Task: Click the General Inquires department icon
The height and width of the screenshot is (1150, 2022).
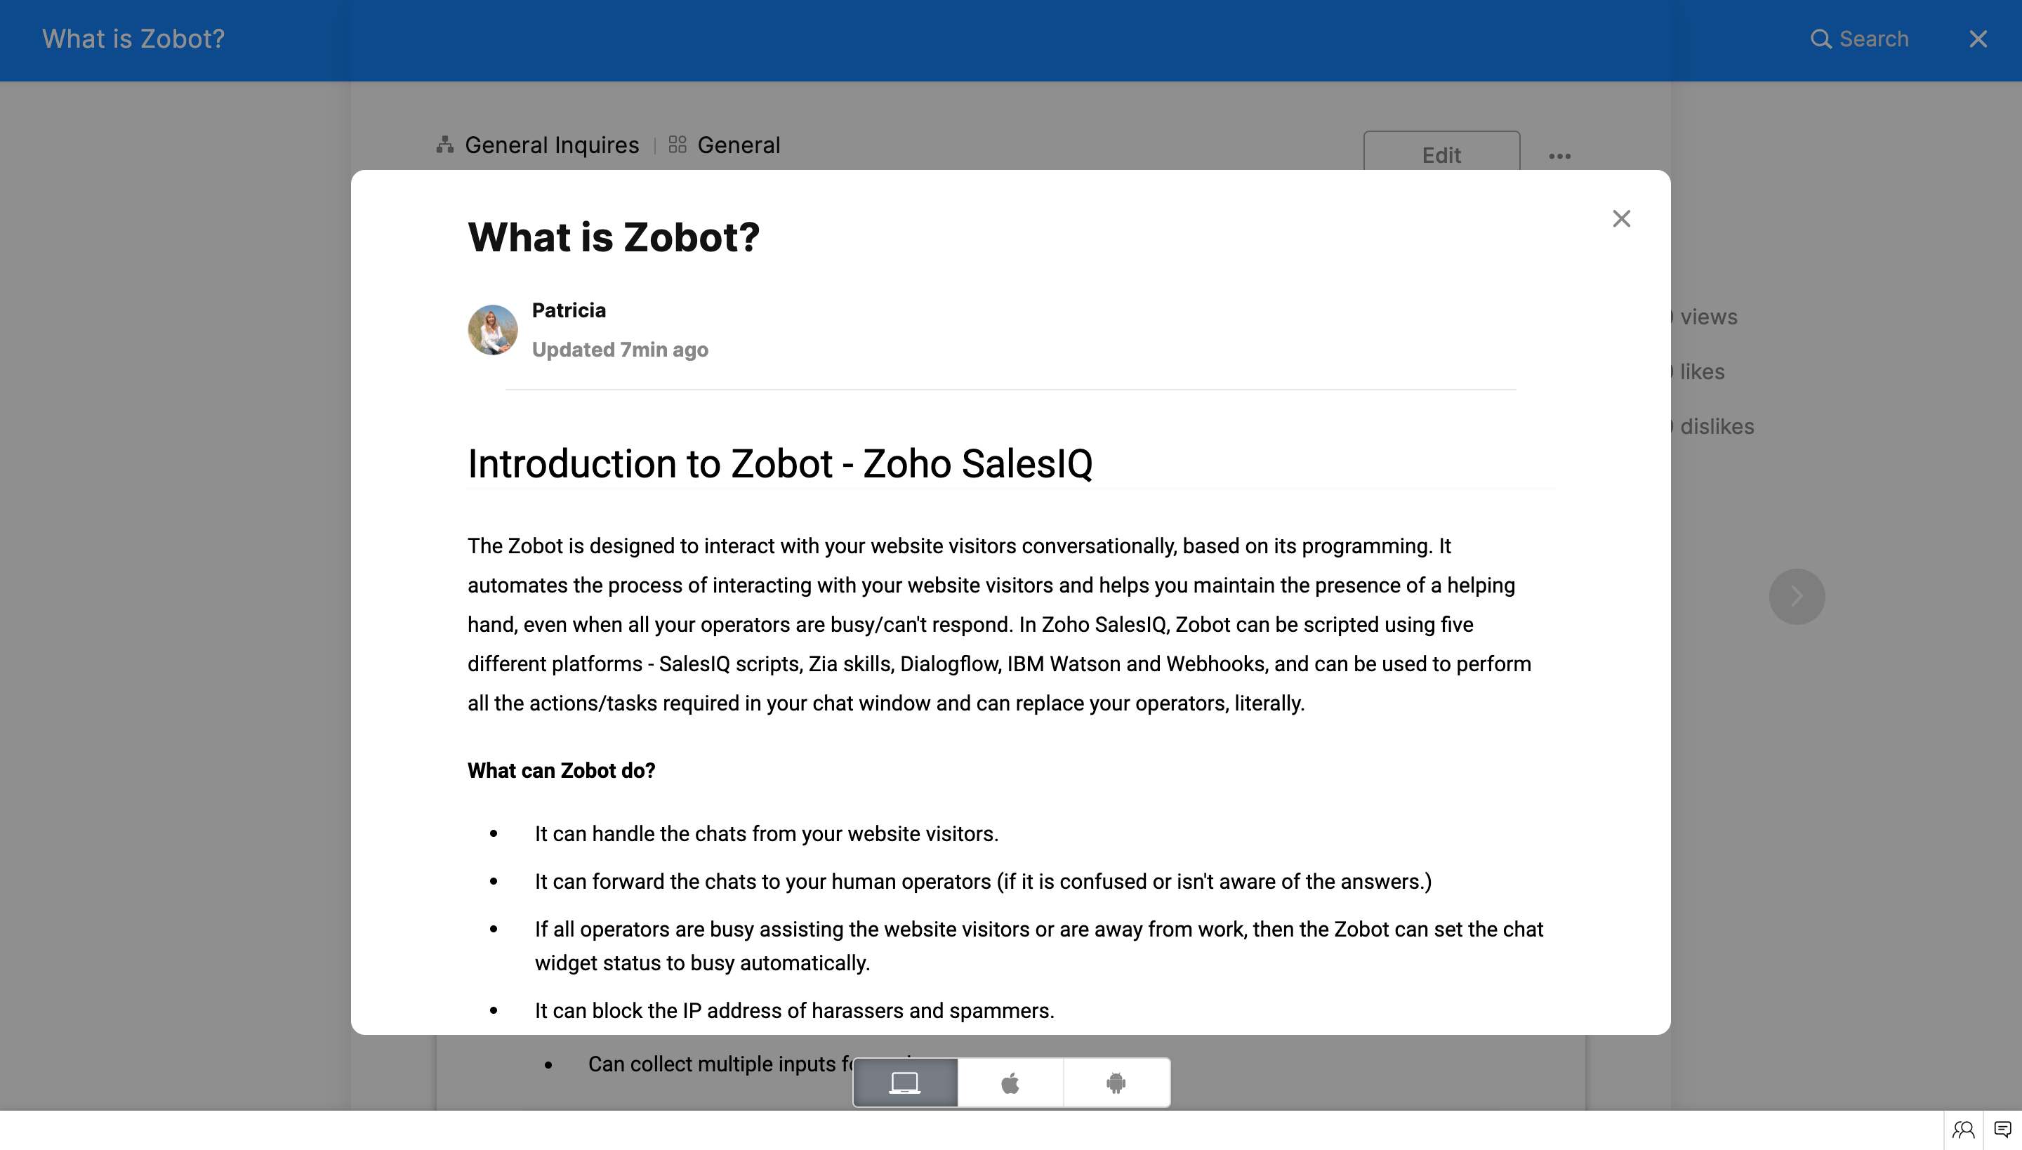Action: pos(445,145)
